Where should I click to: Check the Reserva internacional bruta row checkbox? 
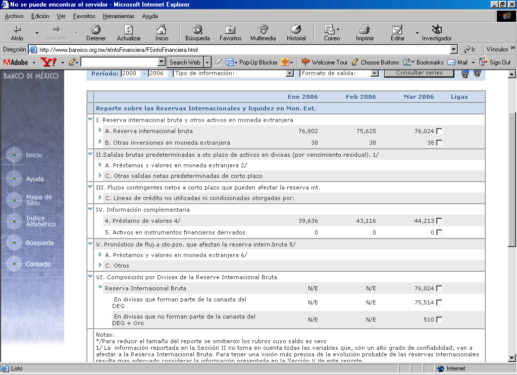(x=439, y=132)
